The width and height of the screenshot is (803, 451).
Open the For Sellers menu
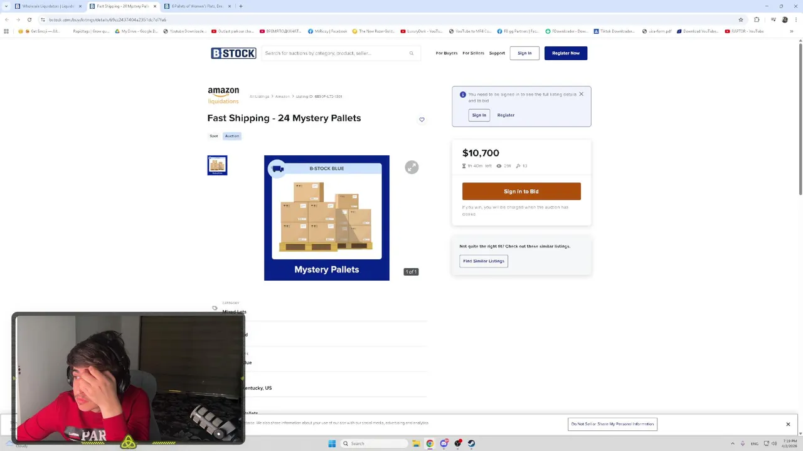473,53
